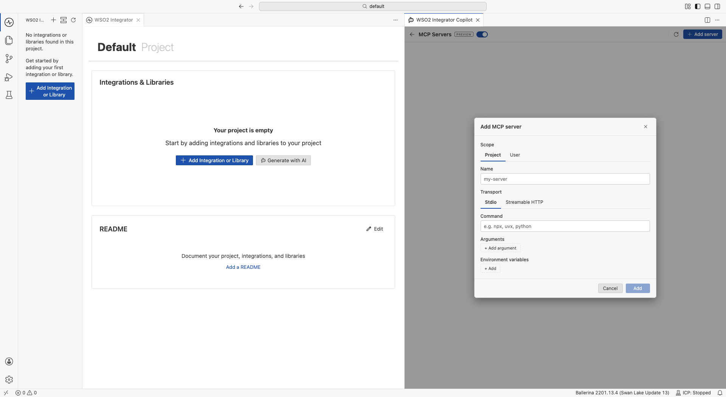
Task: Open remote window icon in status bar
Action: (x=6, y=393)
